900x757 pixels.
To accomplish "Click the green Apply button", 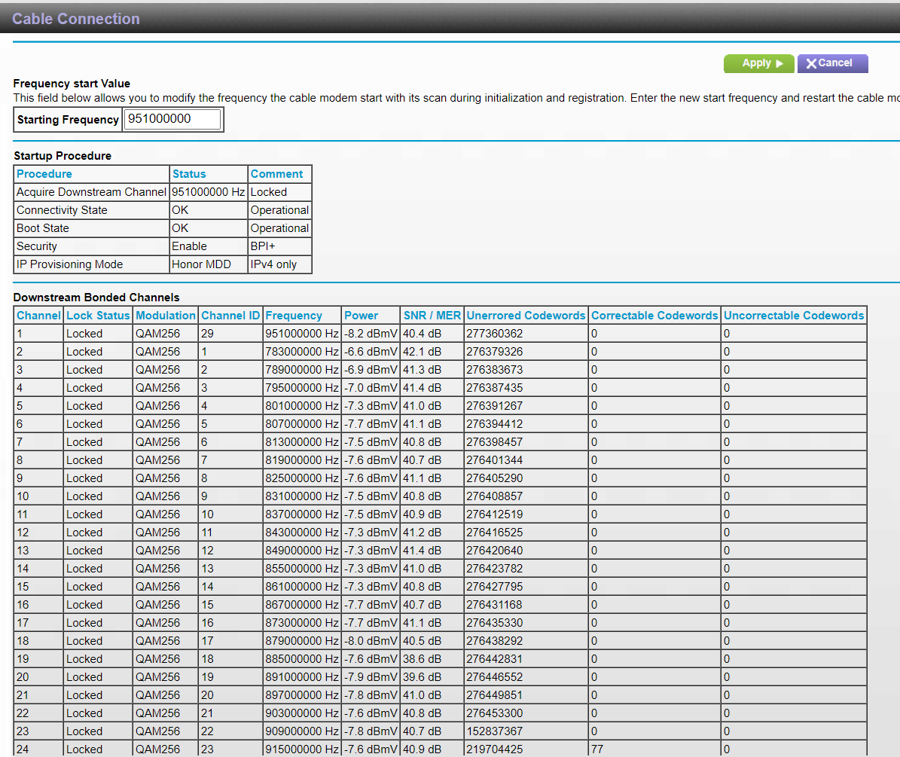I will pos(759,63).
